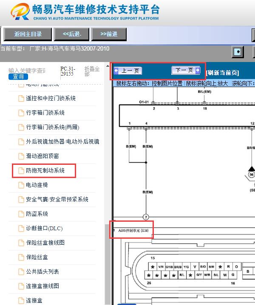
Task: Click the B/L(EM) wire label in diagram
Action: pos(204,92)
